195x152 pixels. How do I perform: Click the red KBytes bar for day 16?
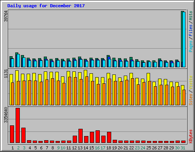97,137
